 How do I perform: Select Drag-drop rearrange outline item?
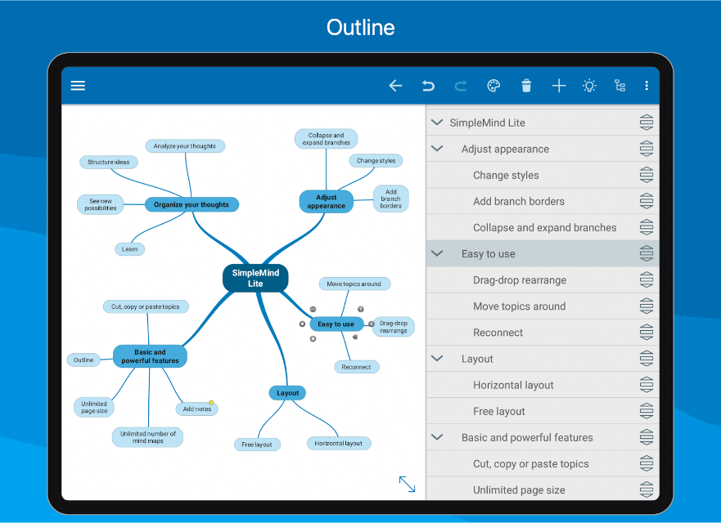point(519,280)
